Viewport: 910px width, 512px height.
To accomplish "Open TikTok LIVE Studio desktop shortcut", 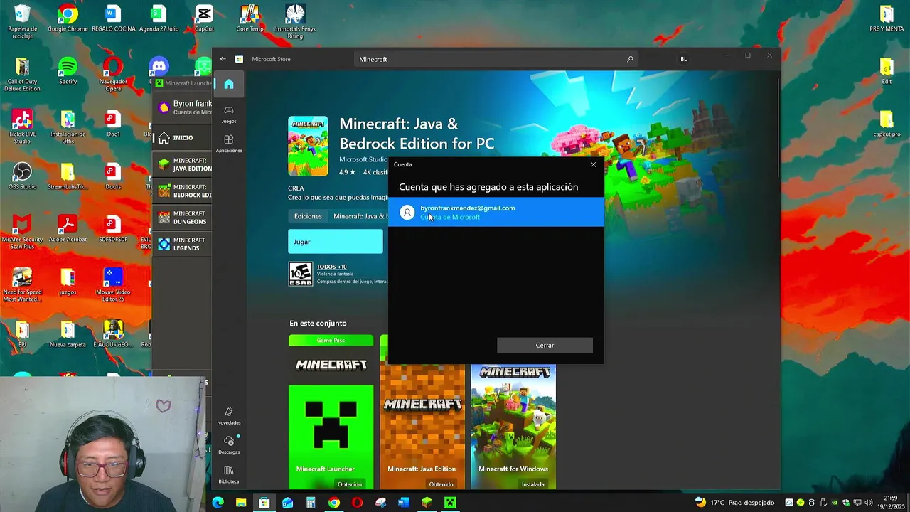I will tap(22, 127).
